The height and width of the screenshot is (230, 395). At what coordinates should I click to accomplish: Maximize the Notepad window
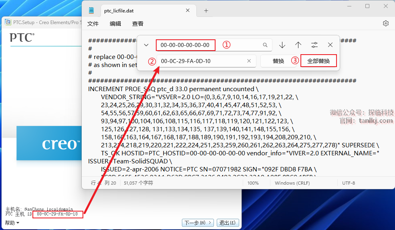pyautogui.click(x=367, y=6)
